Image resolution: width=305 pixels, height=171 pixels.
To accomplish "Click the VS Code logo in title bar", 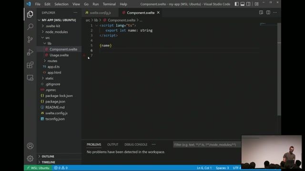I will point(29,4).
